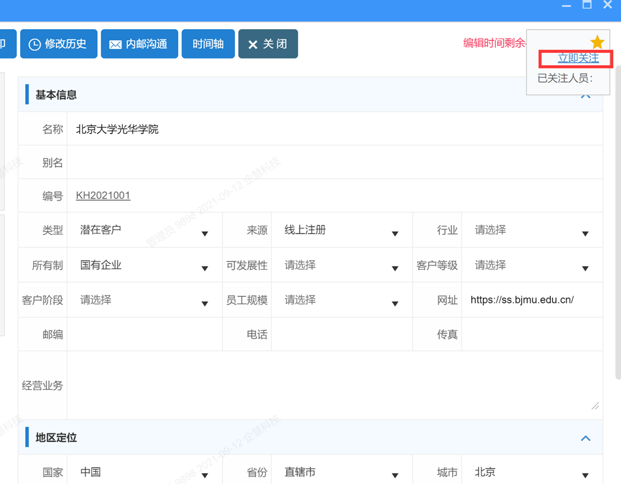
Task: Click the 立即关注 follow link
Action: [578, 58]
